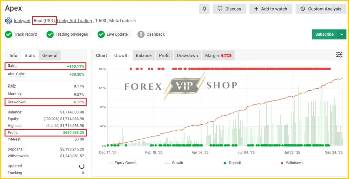Viewport: 349px width, 179px height.
Task: Open the Discuss button
Action: (229, 9)
